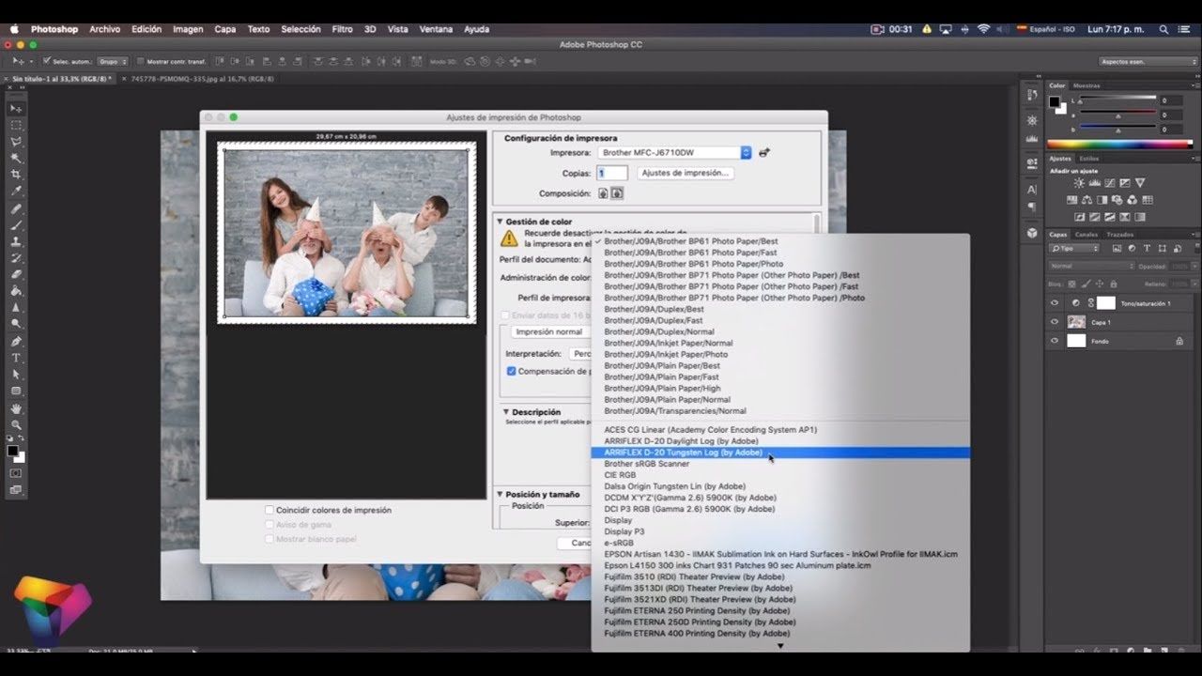Select the Zoom tool in toolbar

pos(16,425)
